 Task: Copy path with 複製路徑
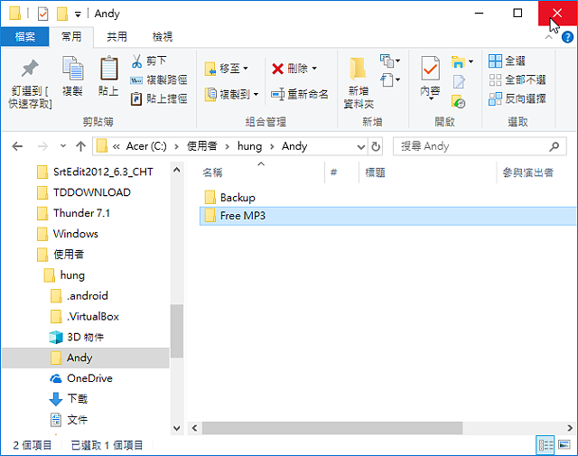click(x=159, y=80)
